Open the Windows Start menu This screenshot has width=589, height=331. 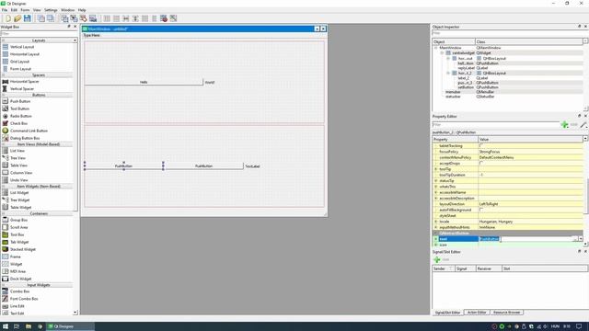point(6,326)
